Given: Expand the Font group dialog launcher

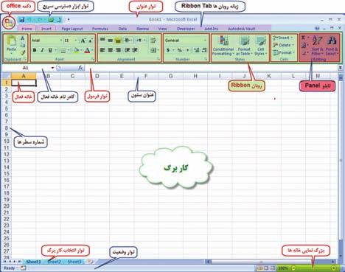Looking at the screenshot, I should pyautogui.click(x=92, y=59).
